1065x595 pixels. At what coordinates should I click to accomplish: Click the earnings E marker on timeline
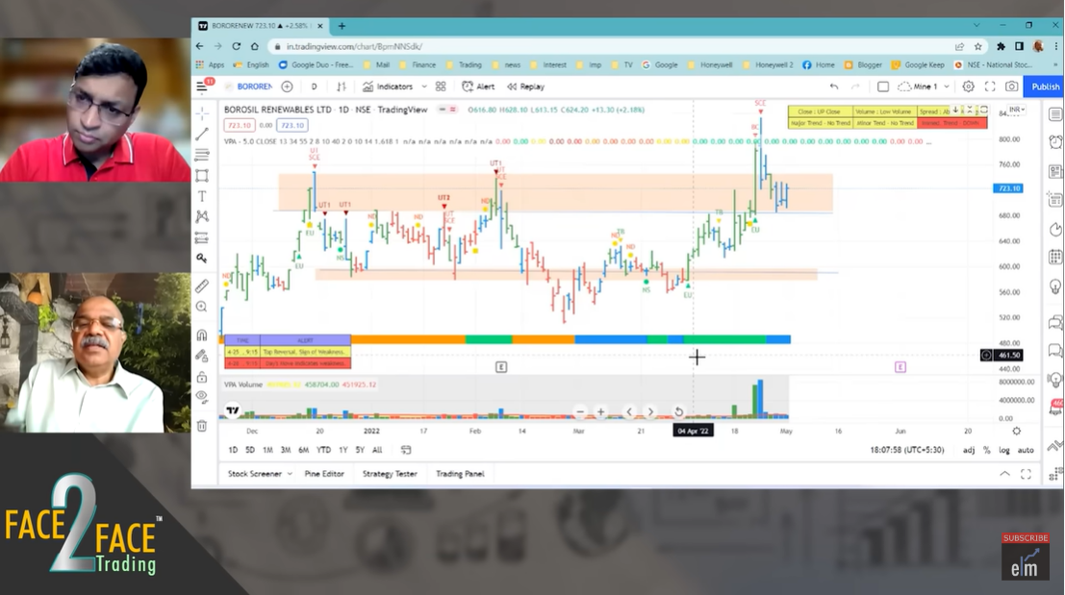(501, 367)
